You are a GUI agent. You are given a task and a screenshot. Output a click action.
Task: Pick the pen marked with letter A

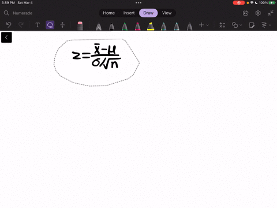[x=99, y=27]
